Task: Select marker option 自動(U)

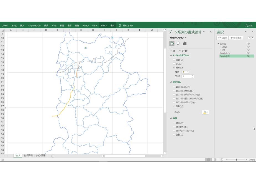Action: point(174,60)
